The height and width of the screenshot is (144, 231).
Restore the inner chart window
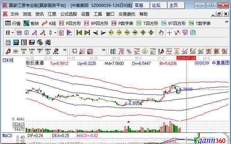[x=219, y=14]
